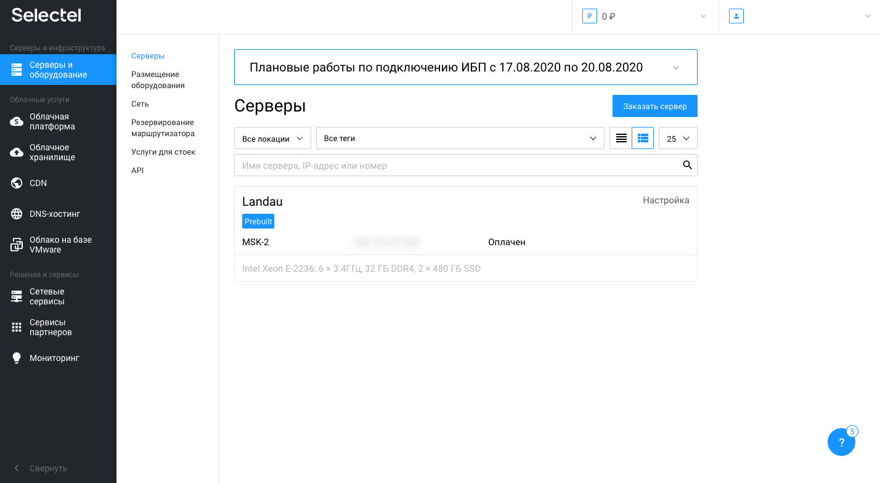880x483 pixels.
Task: Click the Мониторинг lightbulb icon
Action: 17,358
